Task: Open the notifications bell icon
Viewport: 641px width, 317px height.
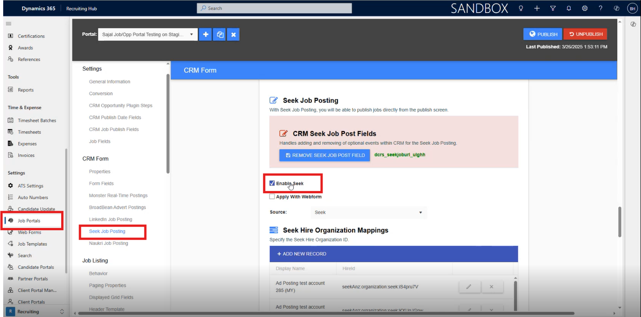Action: [569, 8]
